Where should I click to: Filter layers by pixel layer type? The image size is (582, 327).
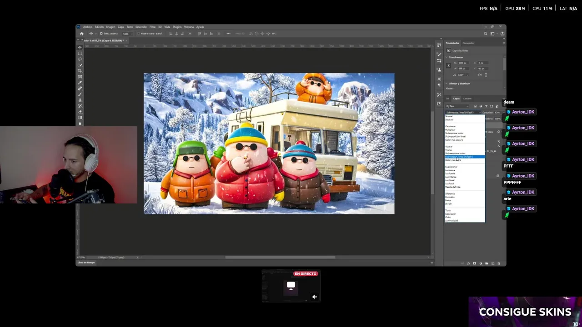(475, 106)
